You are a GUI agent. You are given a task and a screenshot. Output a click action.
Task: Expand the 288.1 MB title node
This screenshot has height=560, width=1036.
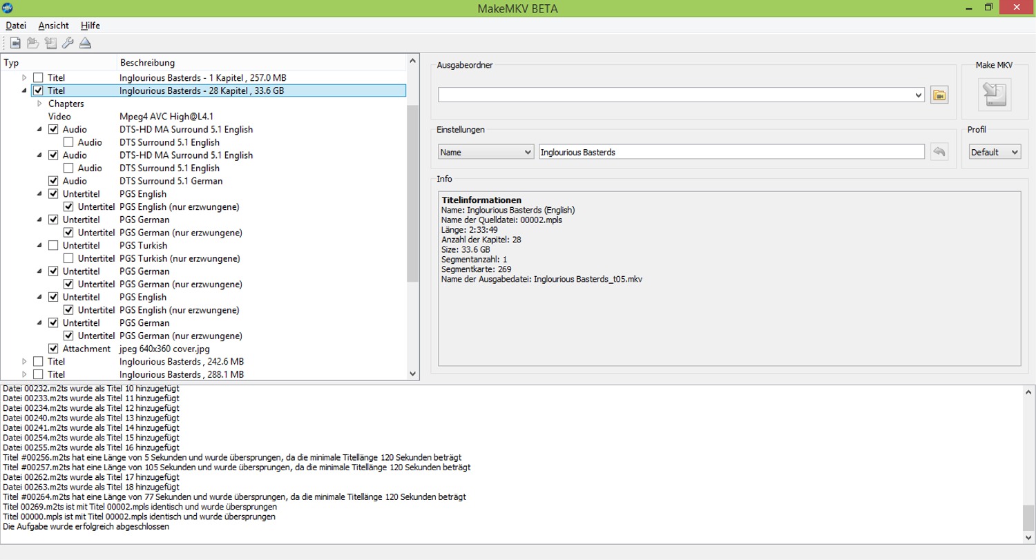(25, 374)
